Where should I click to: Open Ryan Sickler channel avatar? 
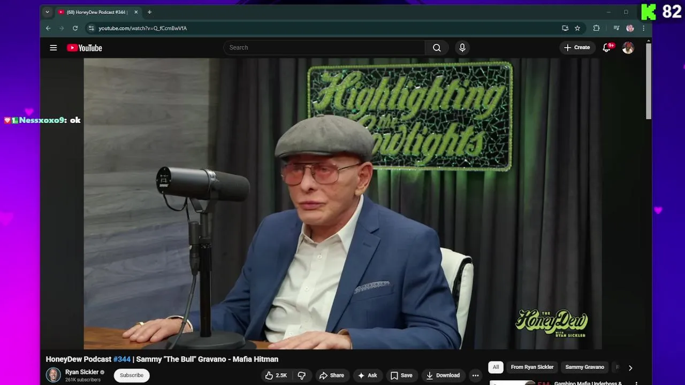point(54,375)
